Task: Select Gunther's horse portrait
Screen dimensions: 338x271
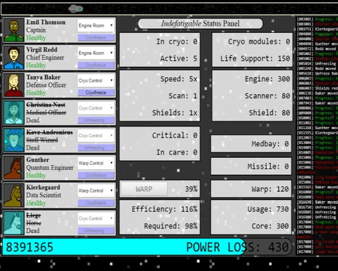Action: [x=14, y=168]
